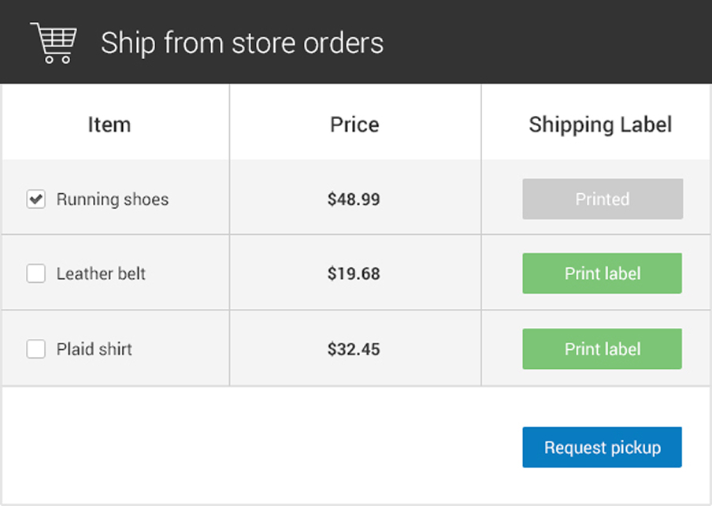Click the Ship from store orders title
This screenshot has width=712, height=506.
pos(242,43)
